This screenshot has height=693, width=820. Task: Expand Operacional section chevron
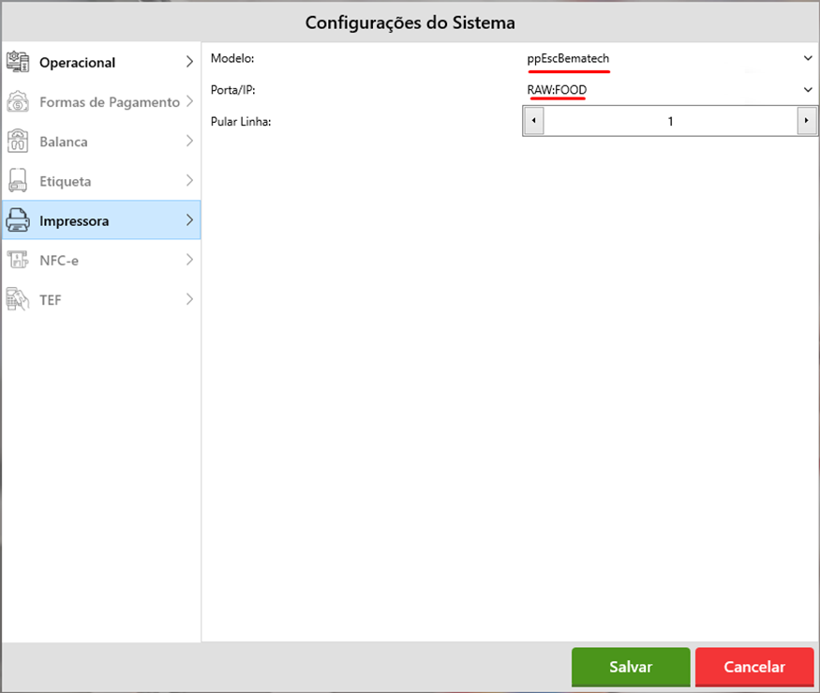(x=189, y=63)
